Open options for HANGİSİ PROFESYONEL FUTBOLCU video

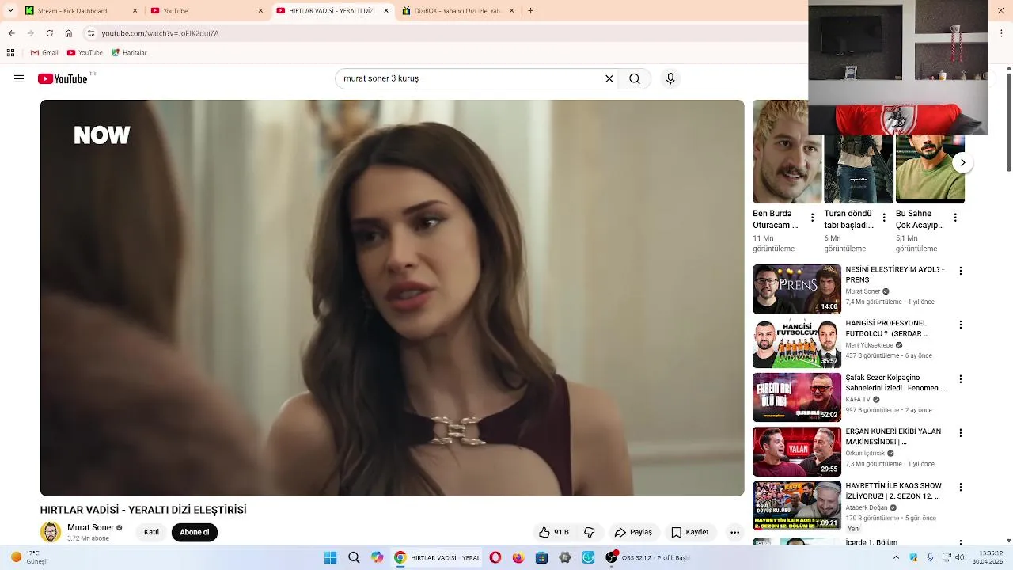[x=961, y=325]
